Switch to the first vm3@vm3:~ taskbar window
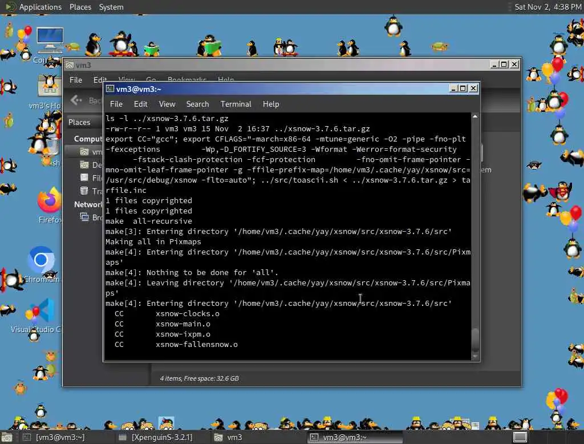 click(54, 437)
